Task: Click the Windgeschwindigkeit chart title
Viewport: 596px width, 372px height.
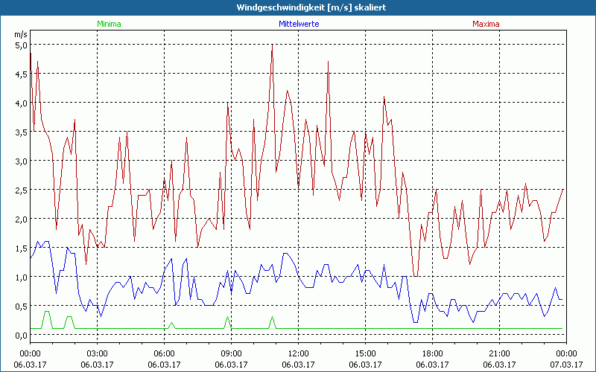Action: 298,7
